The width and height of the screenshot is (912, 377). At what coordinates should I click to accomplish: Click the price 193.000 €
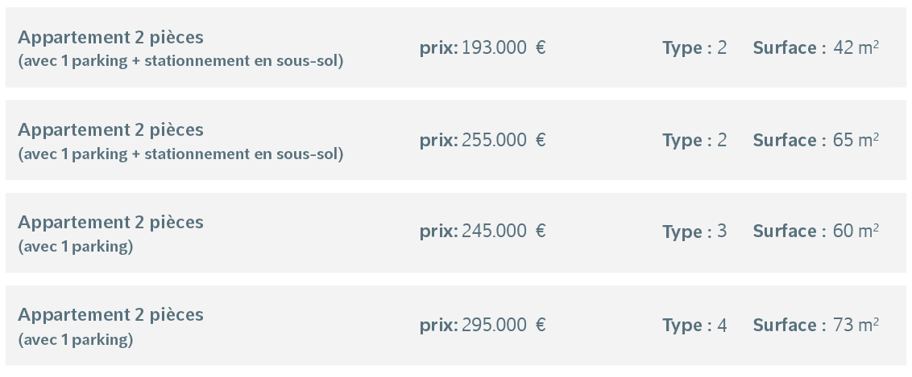tap(504, 47)
